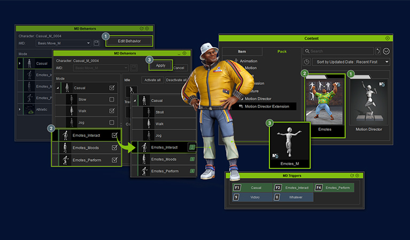Screen dimensions: 410x240
Task: Click the Cancel button
Action: click(179, 68)
